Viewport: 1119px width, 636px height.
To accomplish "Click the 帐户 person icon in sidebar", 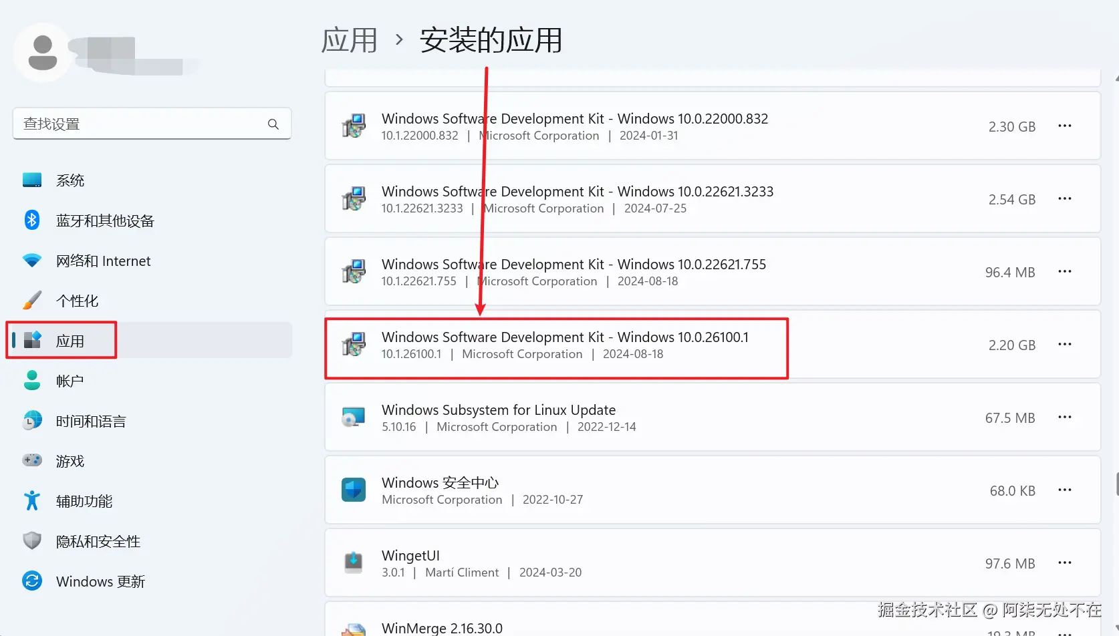I will (x=32, y=380).
